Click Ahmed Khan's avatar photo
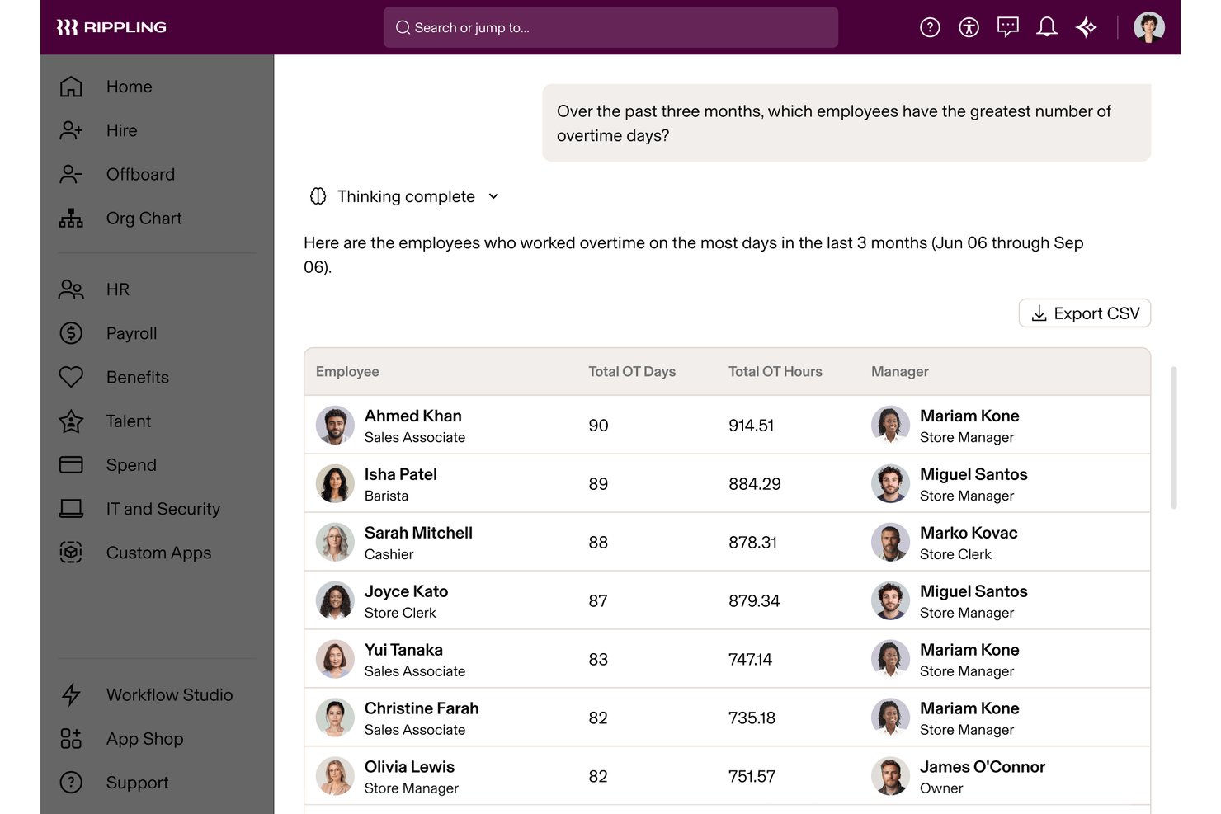This screenshot has height=814, width=1221. pos(335,426)
